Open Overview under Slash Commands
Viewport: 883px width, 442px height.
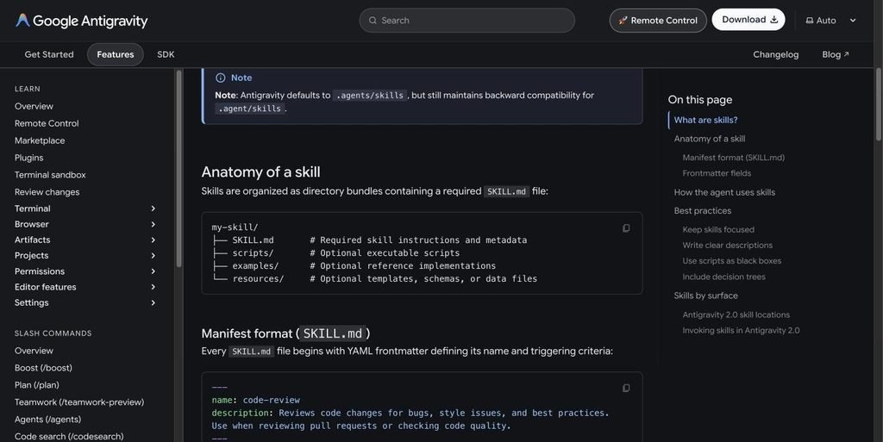[x=34, y=351]
